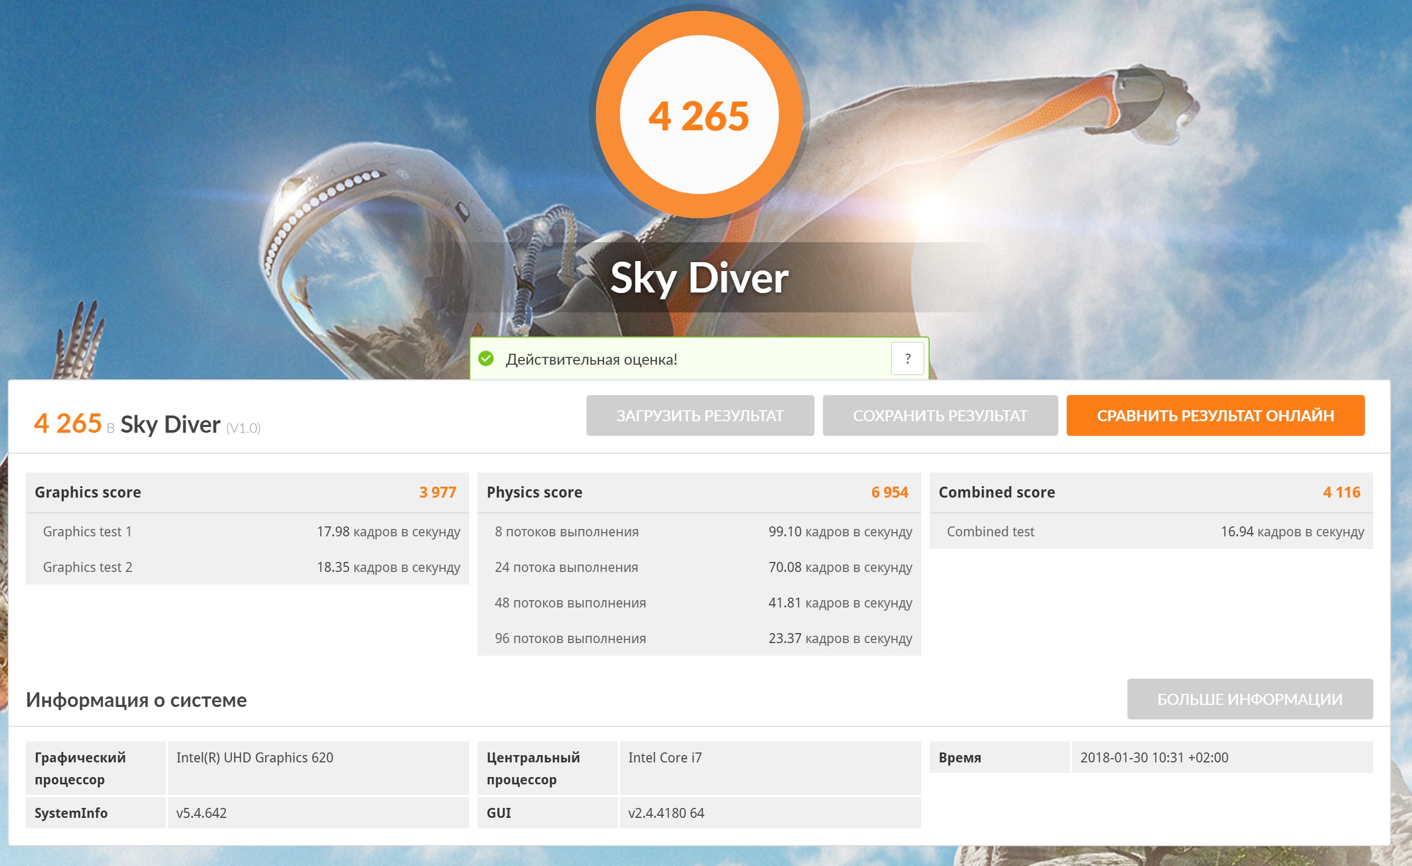Screen dimensions: 1412x866
Task: Click the GUI label
Action: click(499, 813)
